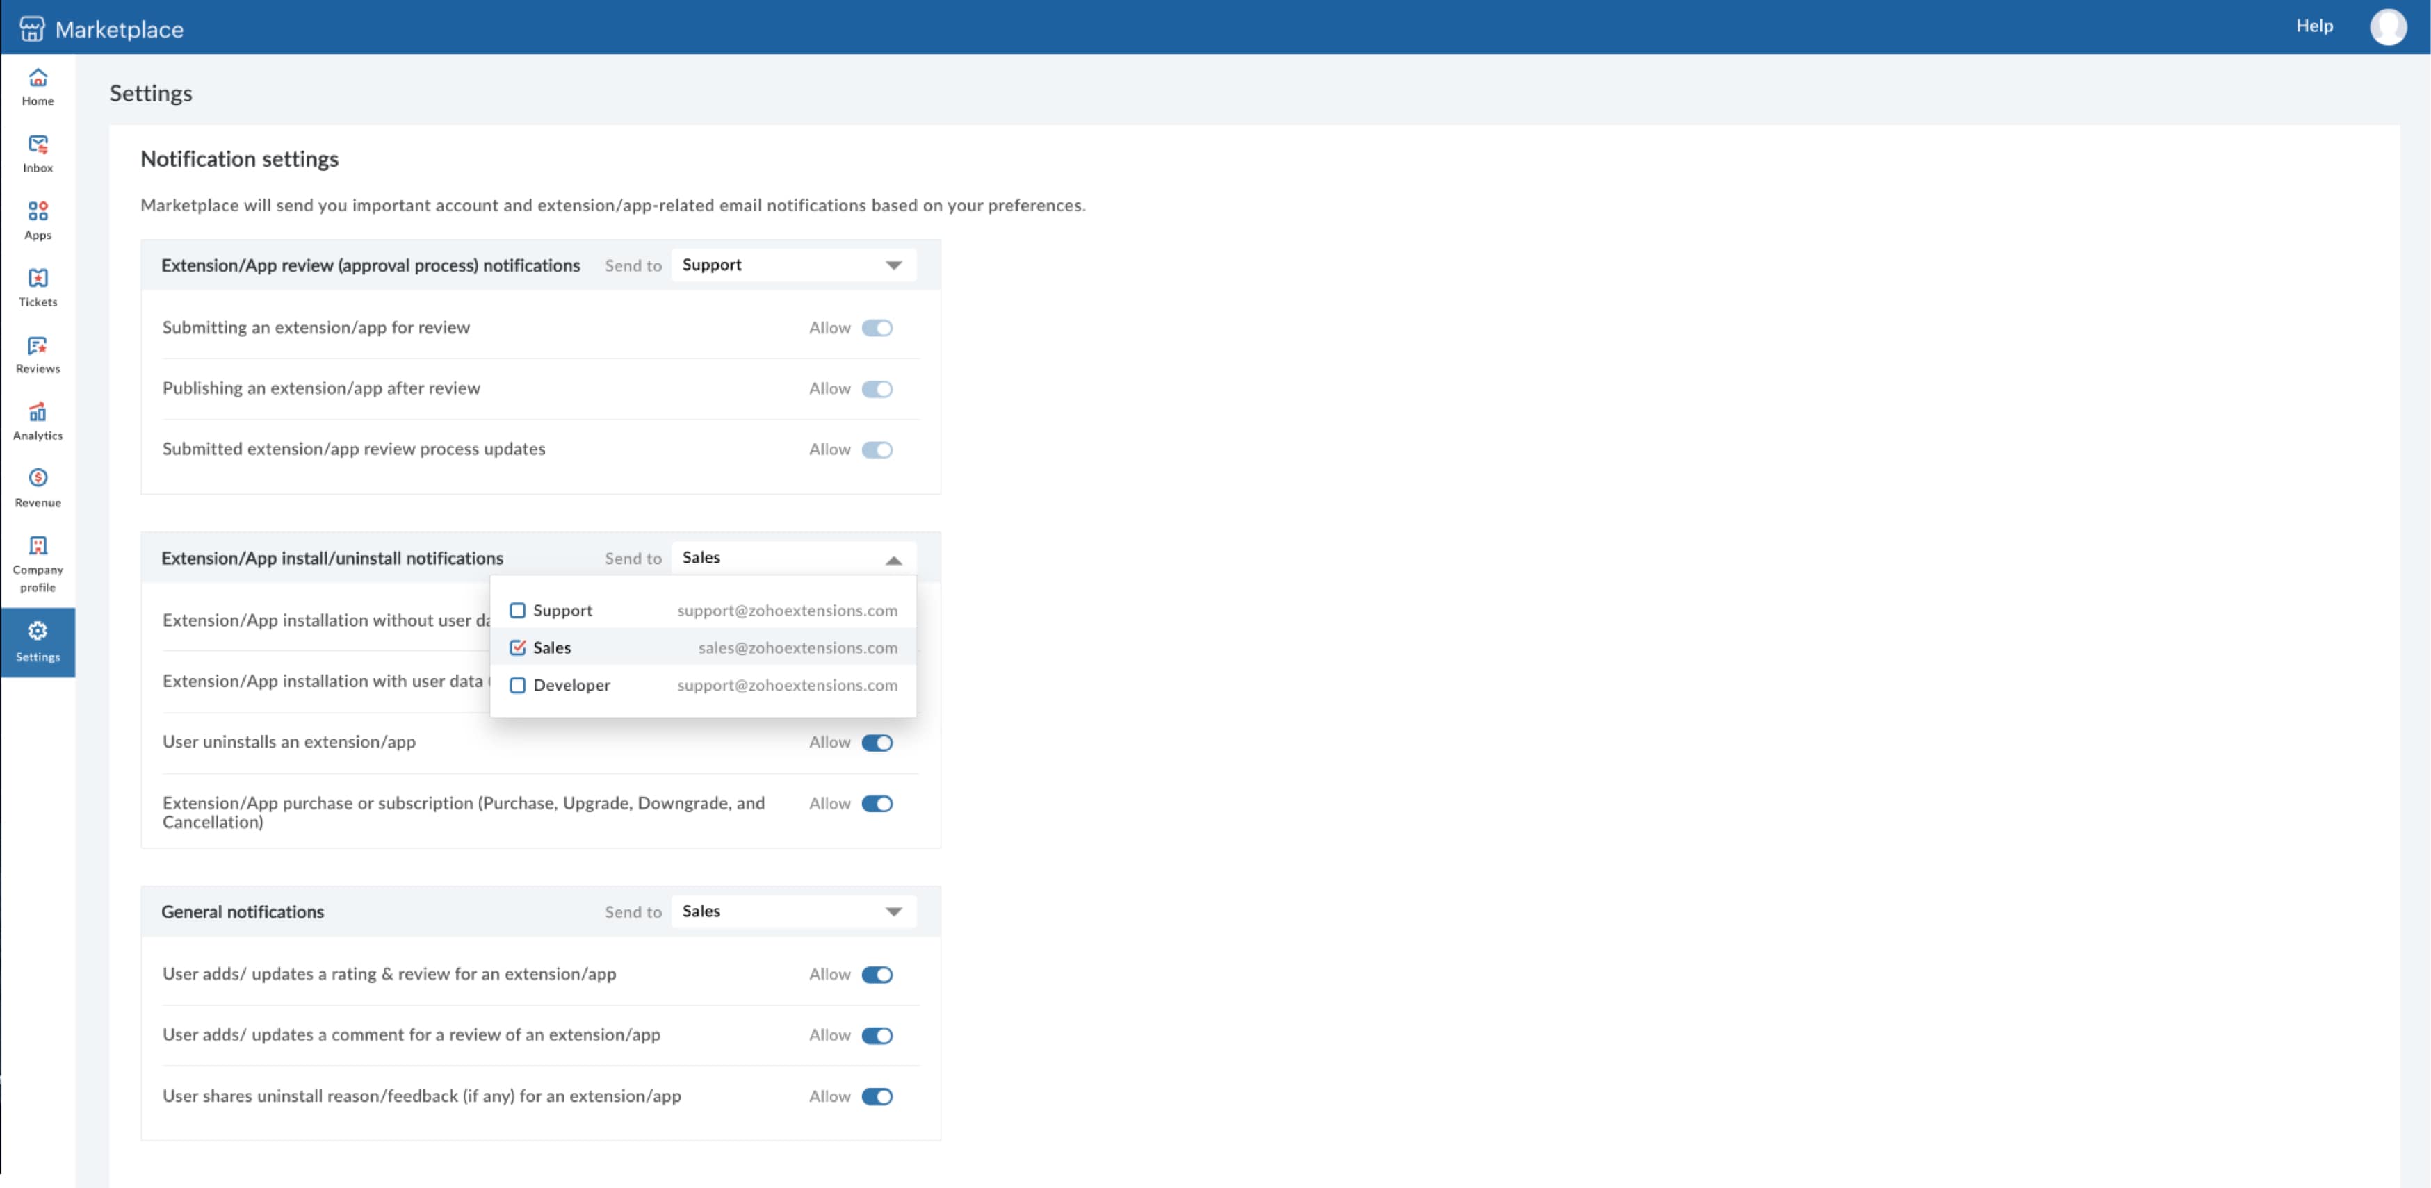
Task: Check the Developer checkbox in dropdown
Action: (517, 686)
